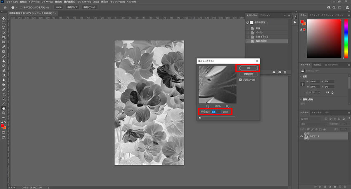Add layer style fx icon
This screenshot has height=189, width=351.
point(320,187)
